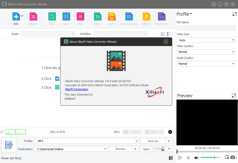
Task: Click the Add file icon
Action: coord(16,17)
